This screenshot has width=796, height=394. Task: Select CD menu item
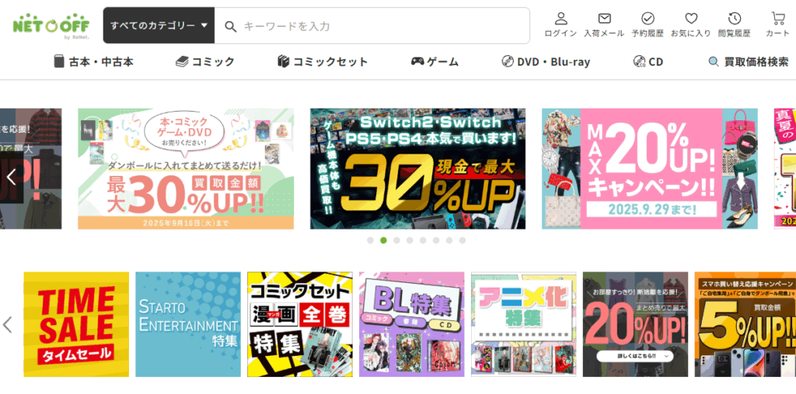click(x=648, y=62)
